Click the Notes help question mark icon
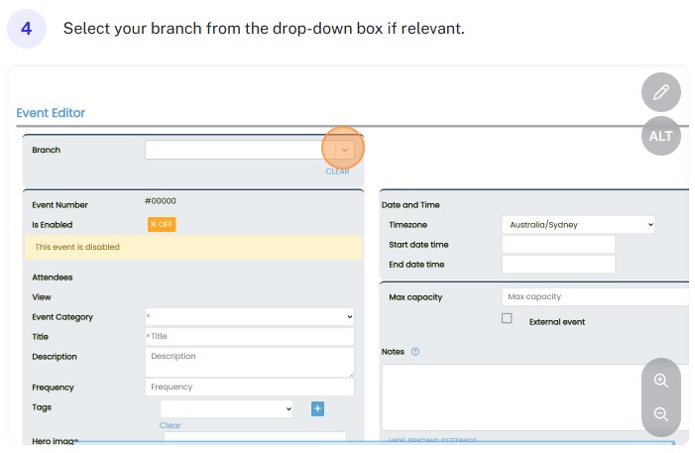 click(415, 352)
